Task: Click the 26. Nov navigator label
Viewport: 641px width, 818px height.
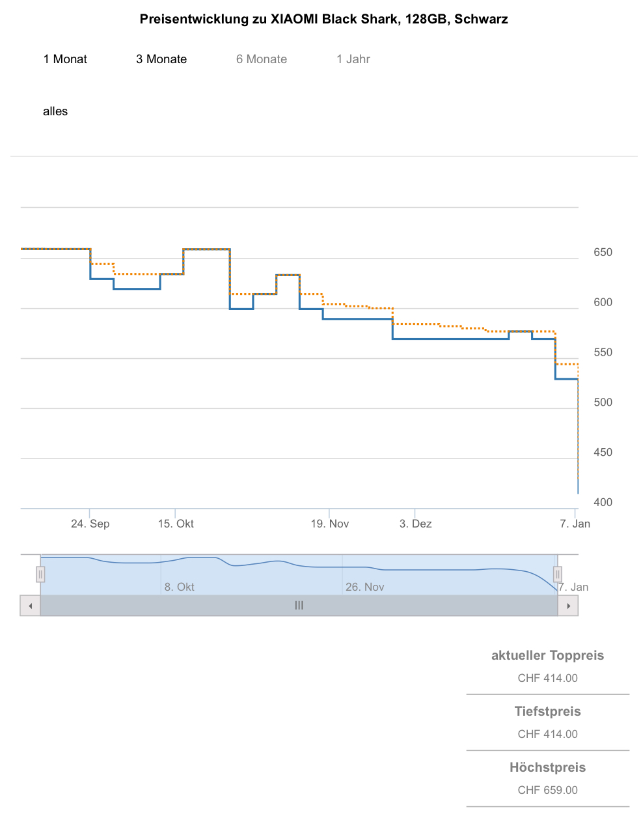Action: click(x=365, y=587)
